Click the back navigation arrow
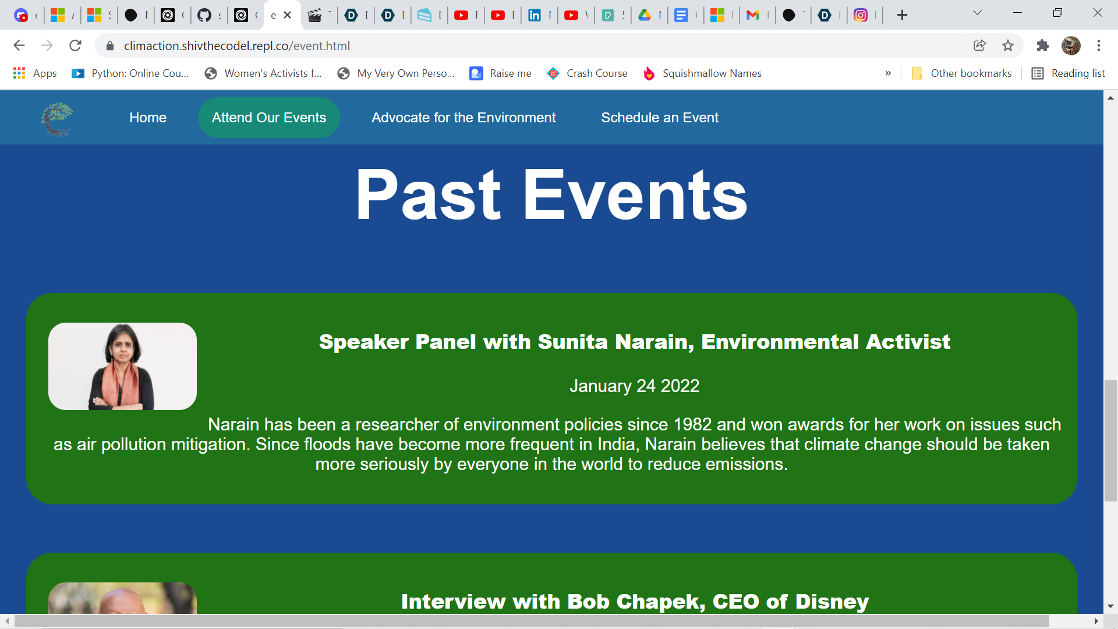This screenshot has width=1118, height=629. tap(19, 45)
